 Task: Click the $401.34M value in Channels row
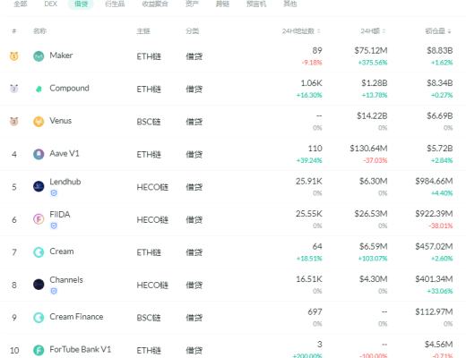[434, 279]
